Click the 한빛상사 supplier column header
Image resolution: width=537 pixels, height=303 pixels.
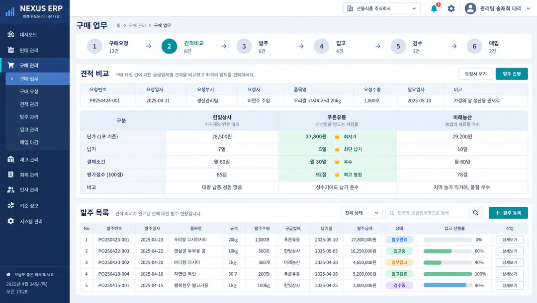[222, 121]
